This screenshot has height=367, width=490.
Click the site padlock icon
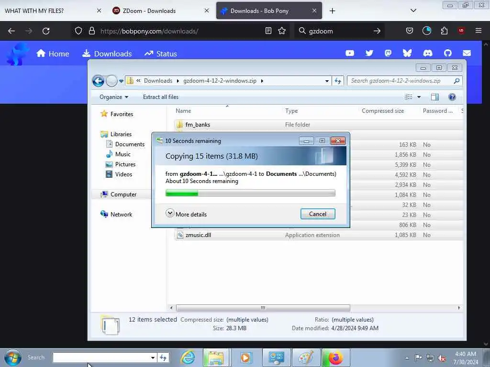pyautogui.click(x=91, y=31)
